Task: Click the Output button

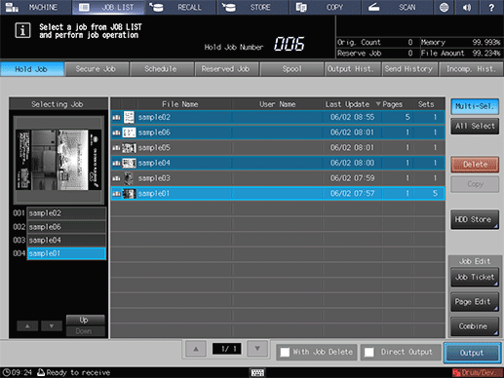Action: pyautogui.click(x=472, y=353)
